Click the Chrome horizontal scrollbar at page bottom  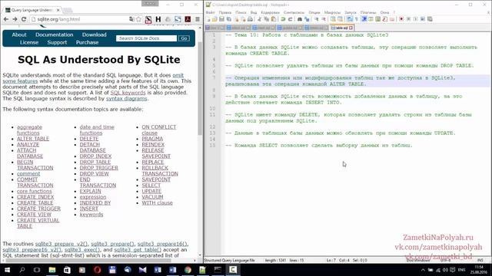(89, 261)
